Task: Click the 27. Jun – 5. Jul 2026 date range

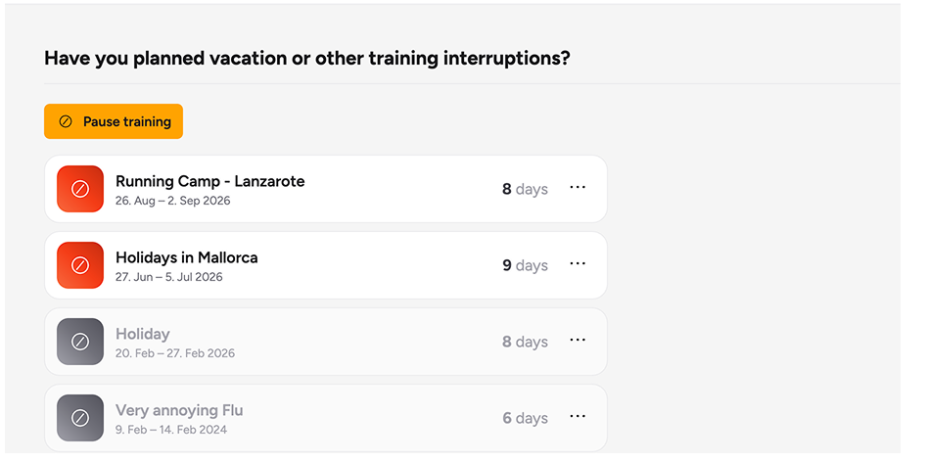Action: click(169, 277)
